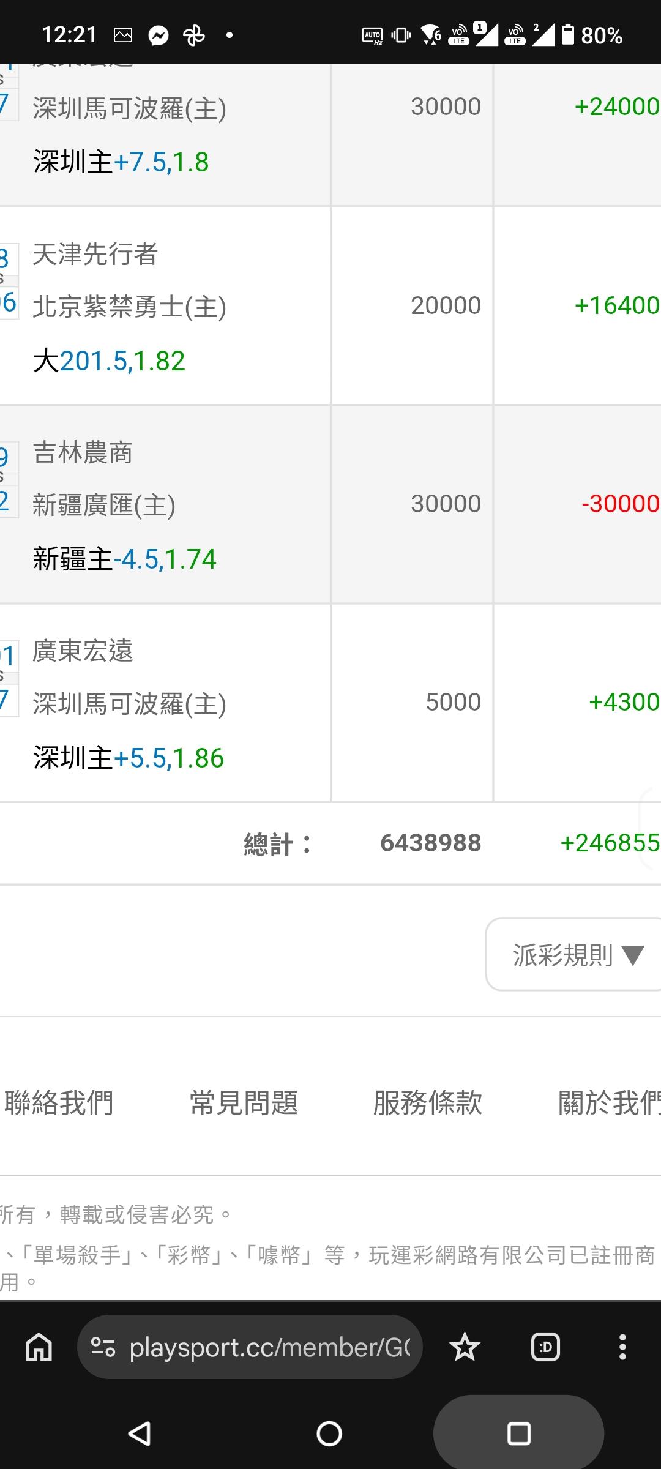Tap the 總計 total profit +246855
Image resolution: width=661 pixels, height=1469 pixels.
point(610,843)
